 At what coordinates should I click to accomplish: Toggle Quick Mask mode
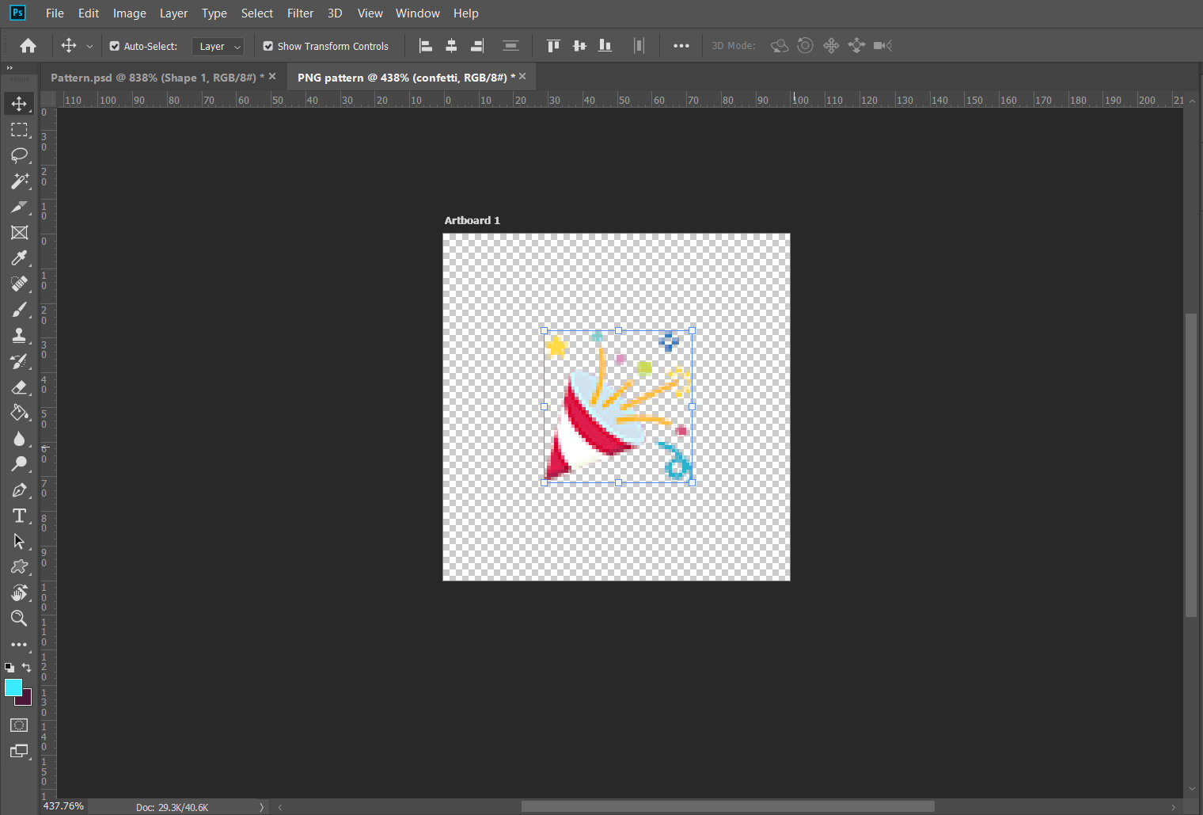pos(19,726)
